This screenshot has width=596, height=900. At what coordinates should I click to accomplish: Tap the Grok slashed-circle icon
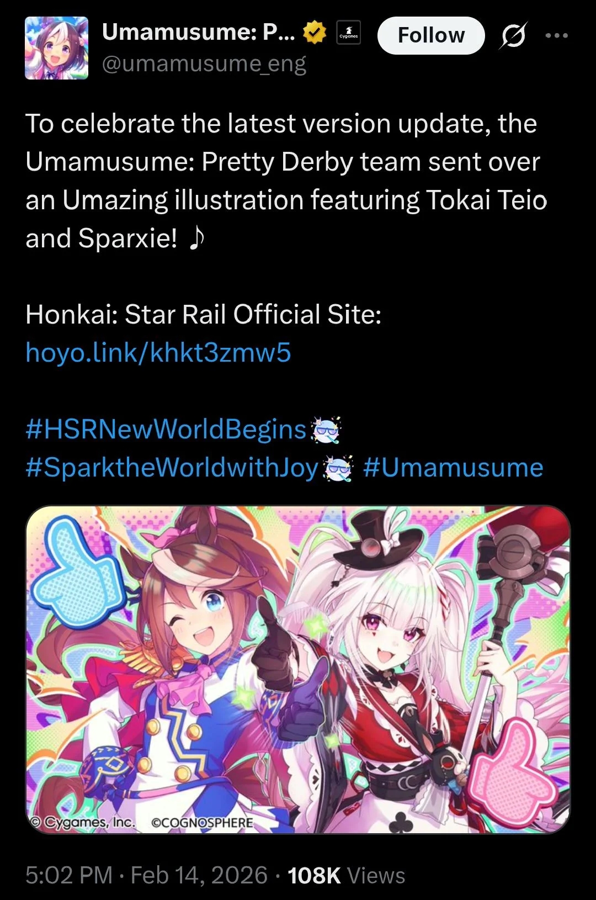point(513,35)
